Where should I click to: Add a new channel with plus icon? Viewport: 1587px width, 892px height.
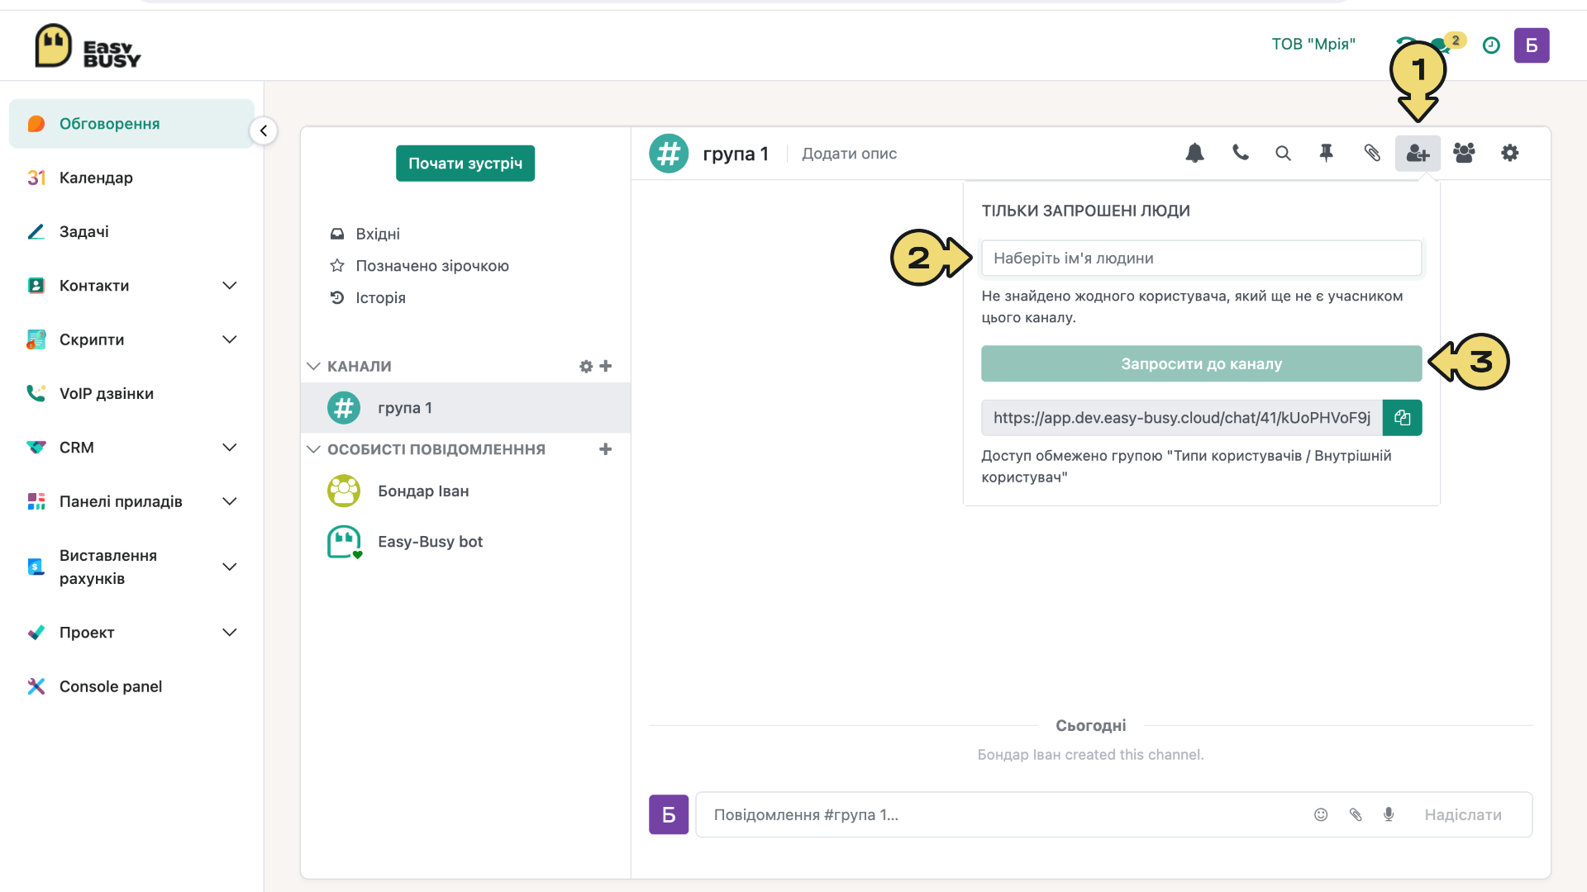coord(606,366)
